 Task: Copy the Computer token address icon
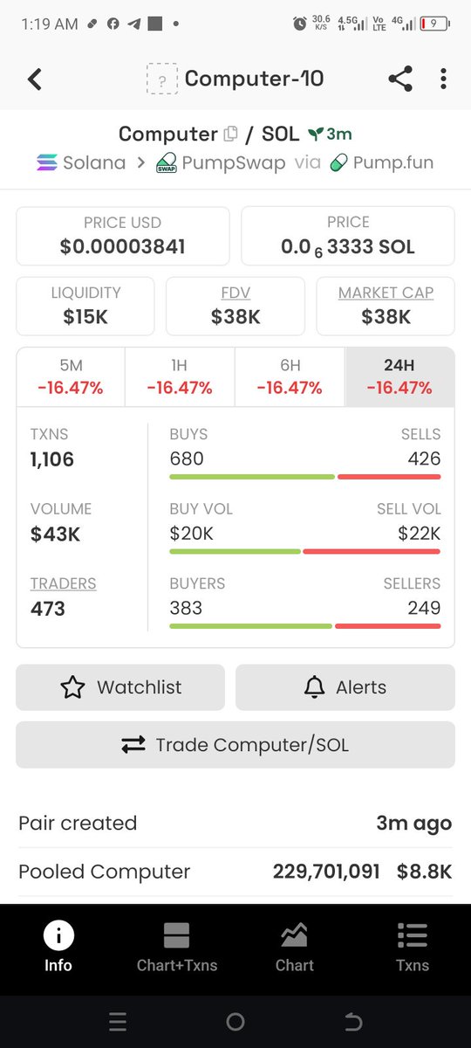[230, 134]
